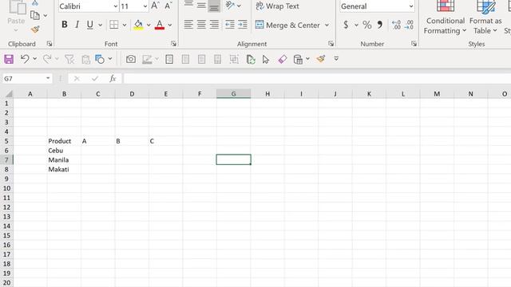Click Decrease Decimal icon
Image resolution: width=511 pixels, height=287 pixels.
point(409,25)
